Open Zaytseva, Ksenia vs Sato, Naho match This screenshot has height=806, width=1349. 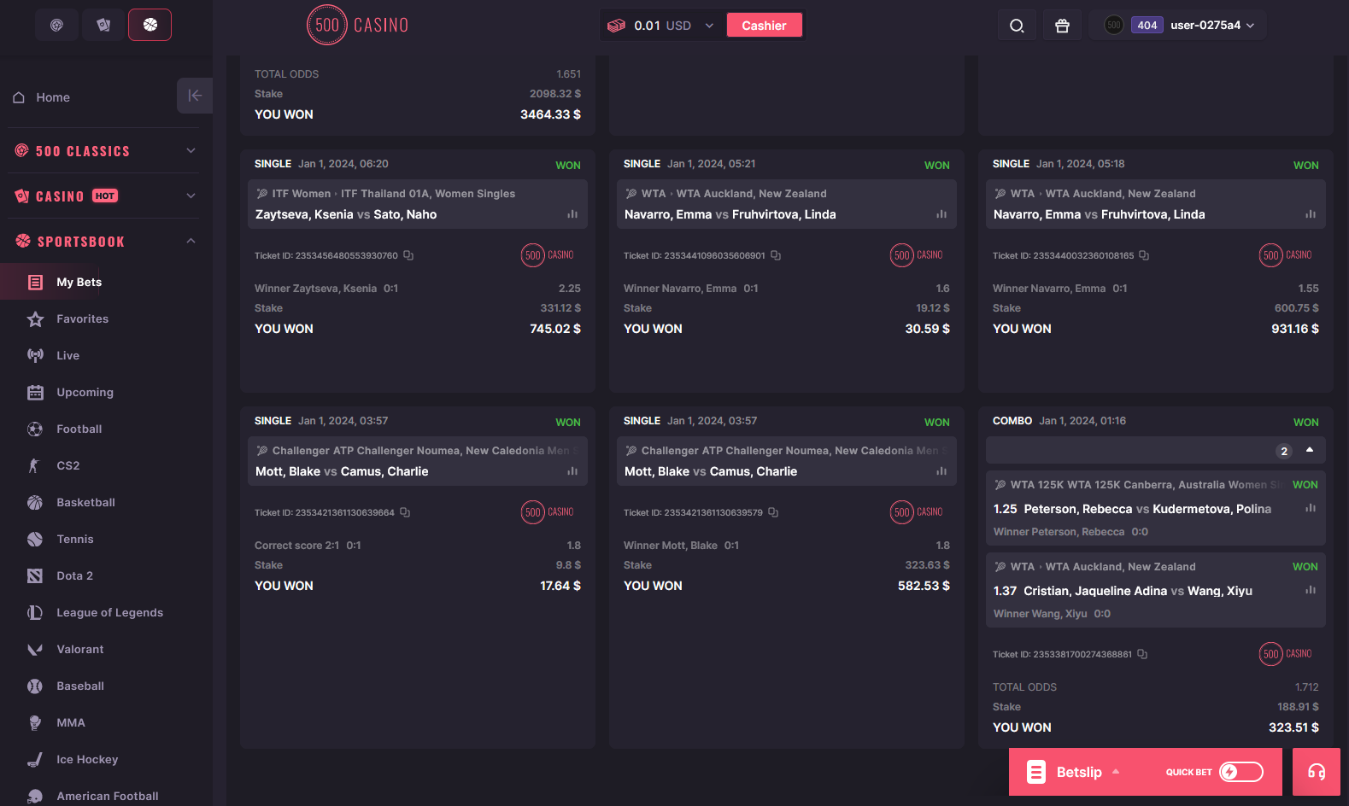(346, 214)
